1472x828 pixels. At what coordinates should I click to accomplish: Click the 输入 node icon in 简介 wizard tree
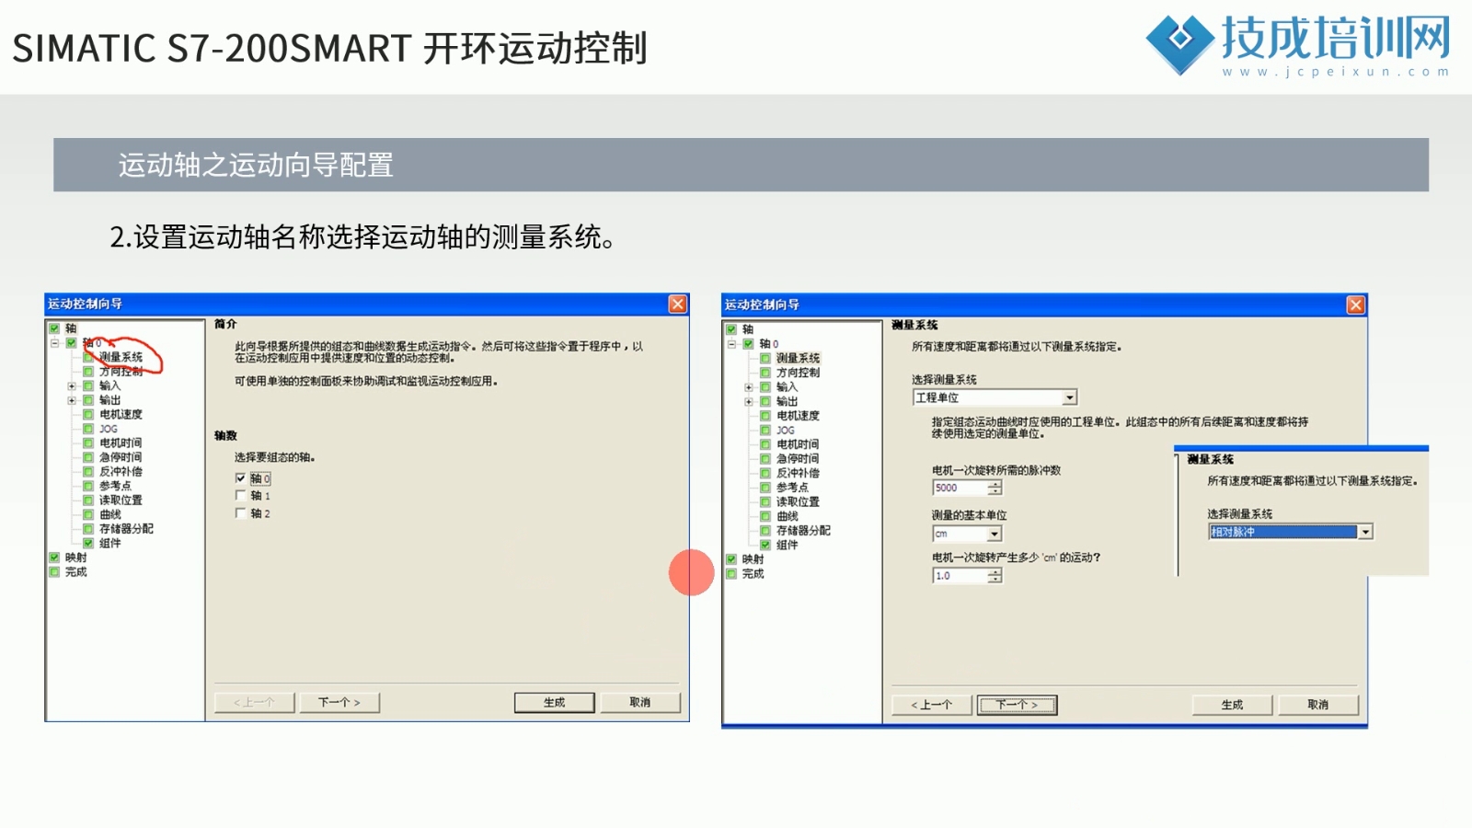[x=88, y=386]
